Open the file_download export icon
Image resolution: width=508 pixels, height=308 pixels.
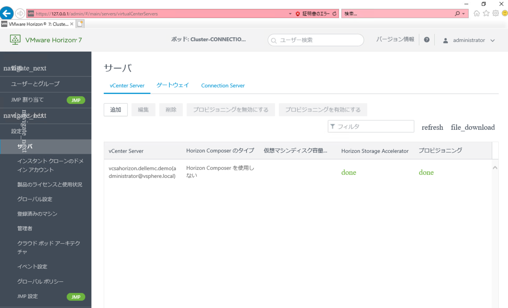pyautogui.click(x=472, y=127)
